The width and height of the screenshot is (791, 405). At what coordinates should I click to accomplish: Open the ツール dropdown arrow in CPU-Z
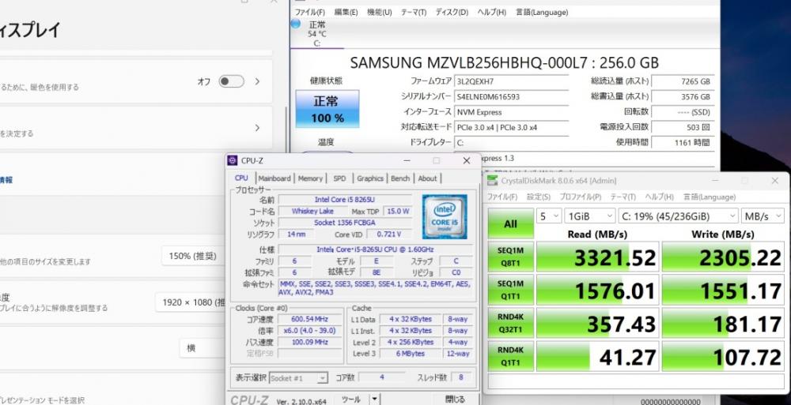(374, 399)
